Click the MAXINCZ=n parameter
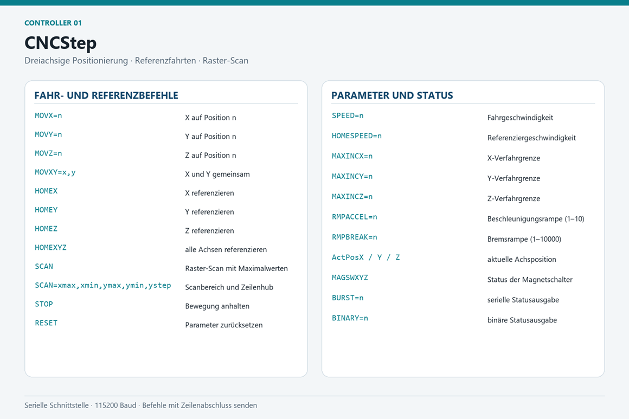 click(352, 196)
